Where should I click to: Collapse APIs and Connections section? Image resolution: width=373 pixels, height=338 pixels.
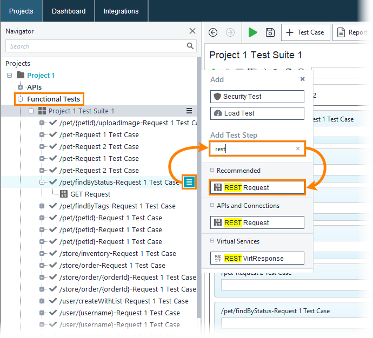pyautogui.click(x=212, y=205)
